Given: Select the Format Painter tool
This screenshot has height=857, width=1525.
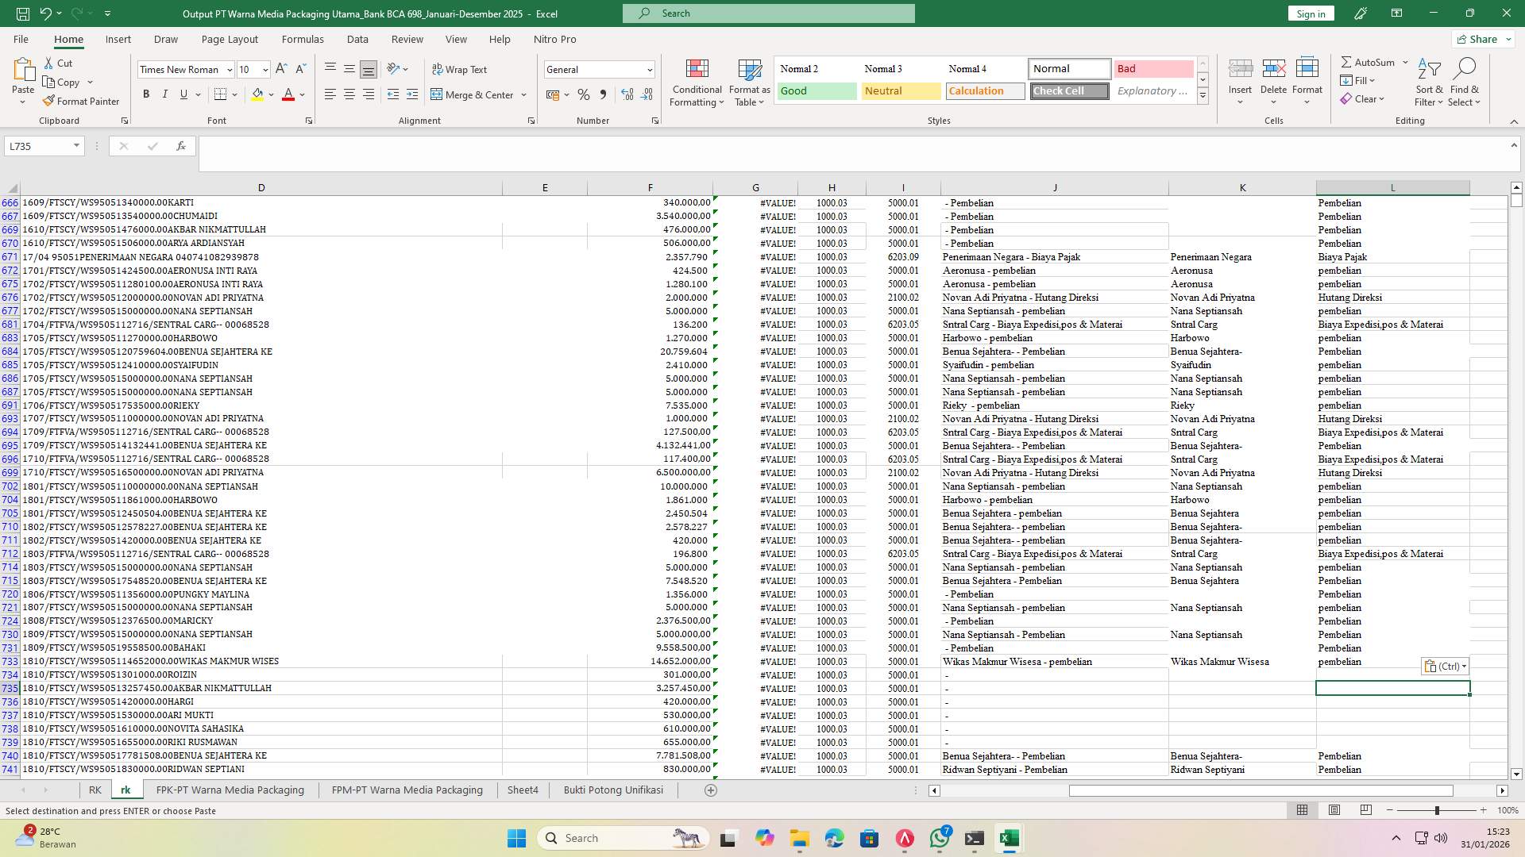Looking at the screenshot, I should (82, 101).
